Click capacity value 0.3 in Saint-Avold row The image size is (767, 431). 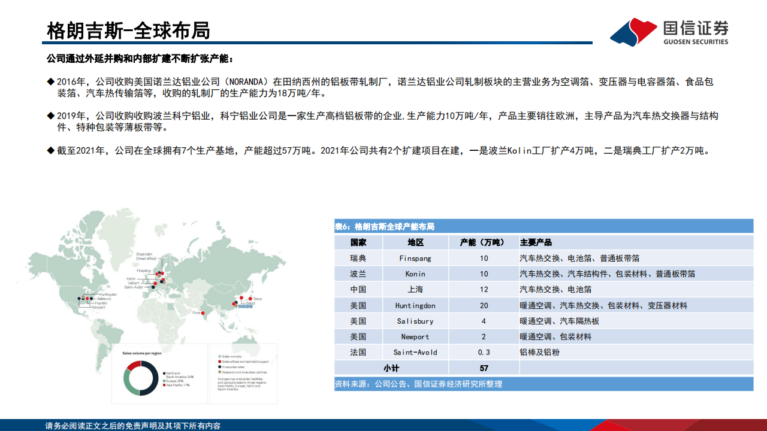pos(484,352)
